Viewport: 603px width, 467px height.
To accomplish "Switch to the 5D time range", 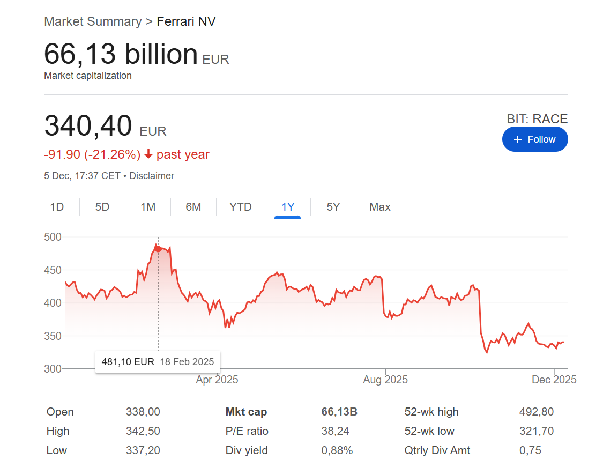I will [x=102, y=207].
